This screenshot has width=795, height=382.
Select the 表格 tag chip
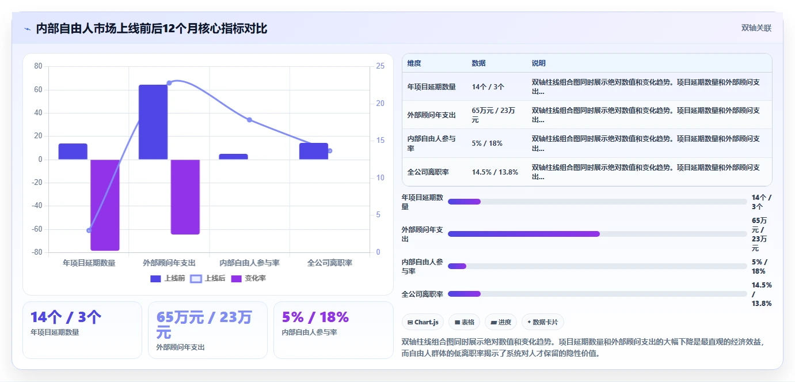464,322
